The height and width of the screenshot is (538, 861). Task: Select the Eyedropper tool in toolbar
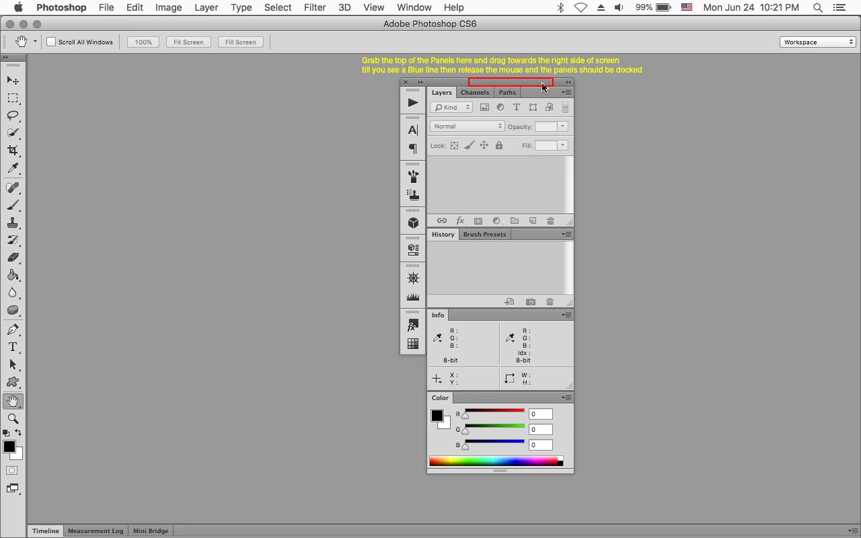[x=13, y=168]
